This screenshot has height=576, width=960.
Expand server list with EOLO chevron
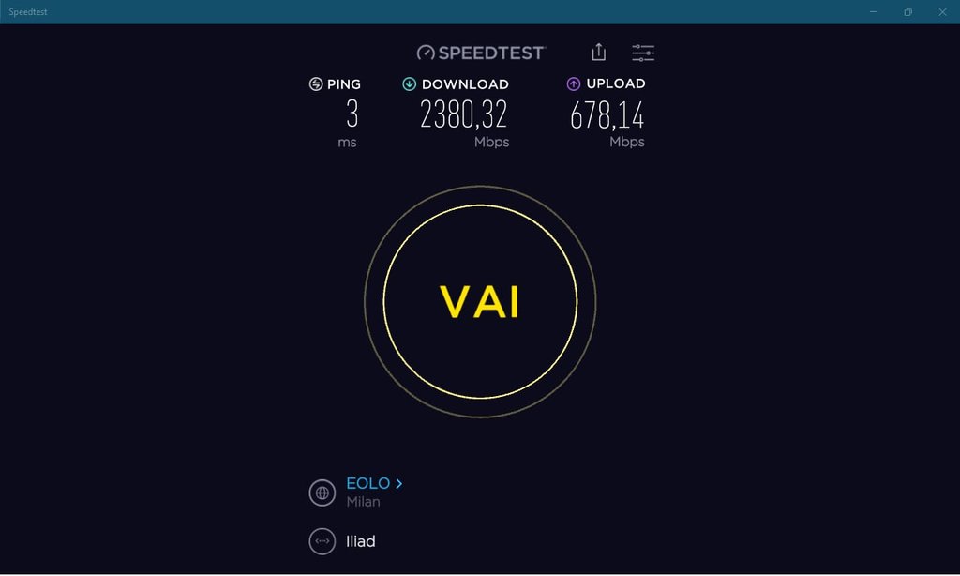[399, 483]
